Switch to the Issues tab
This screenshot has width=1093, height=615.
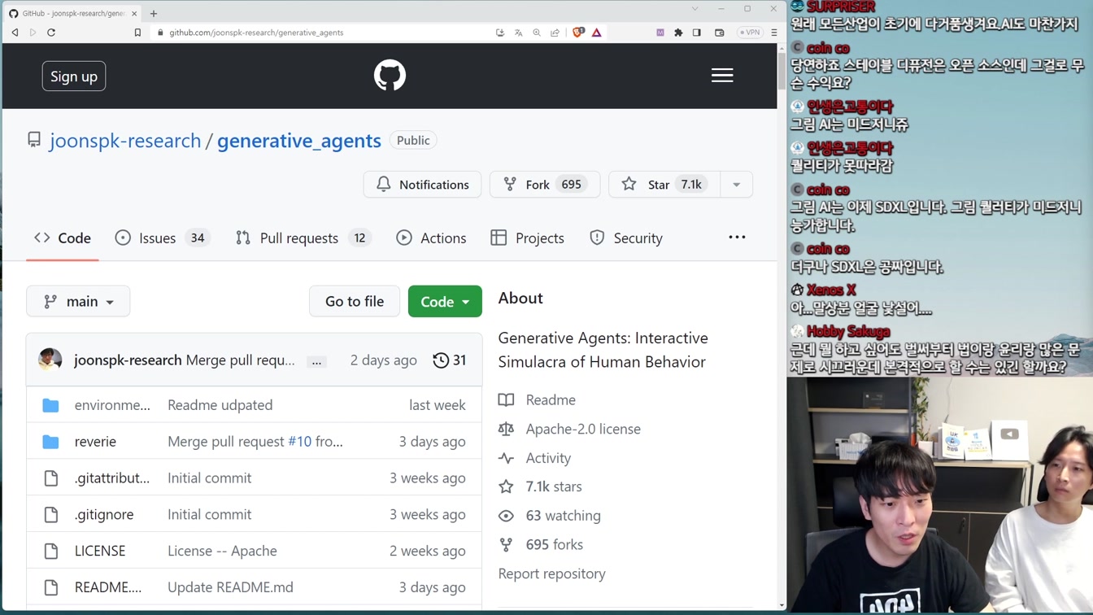coord(163,238)
